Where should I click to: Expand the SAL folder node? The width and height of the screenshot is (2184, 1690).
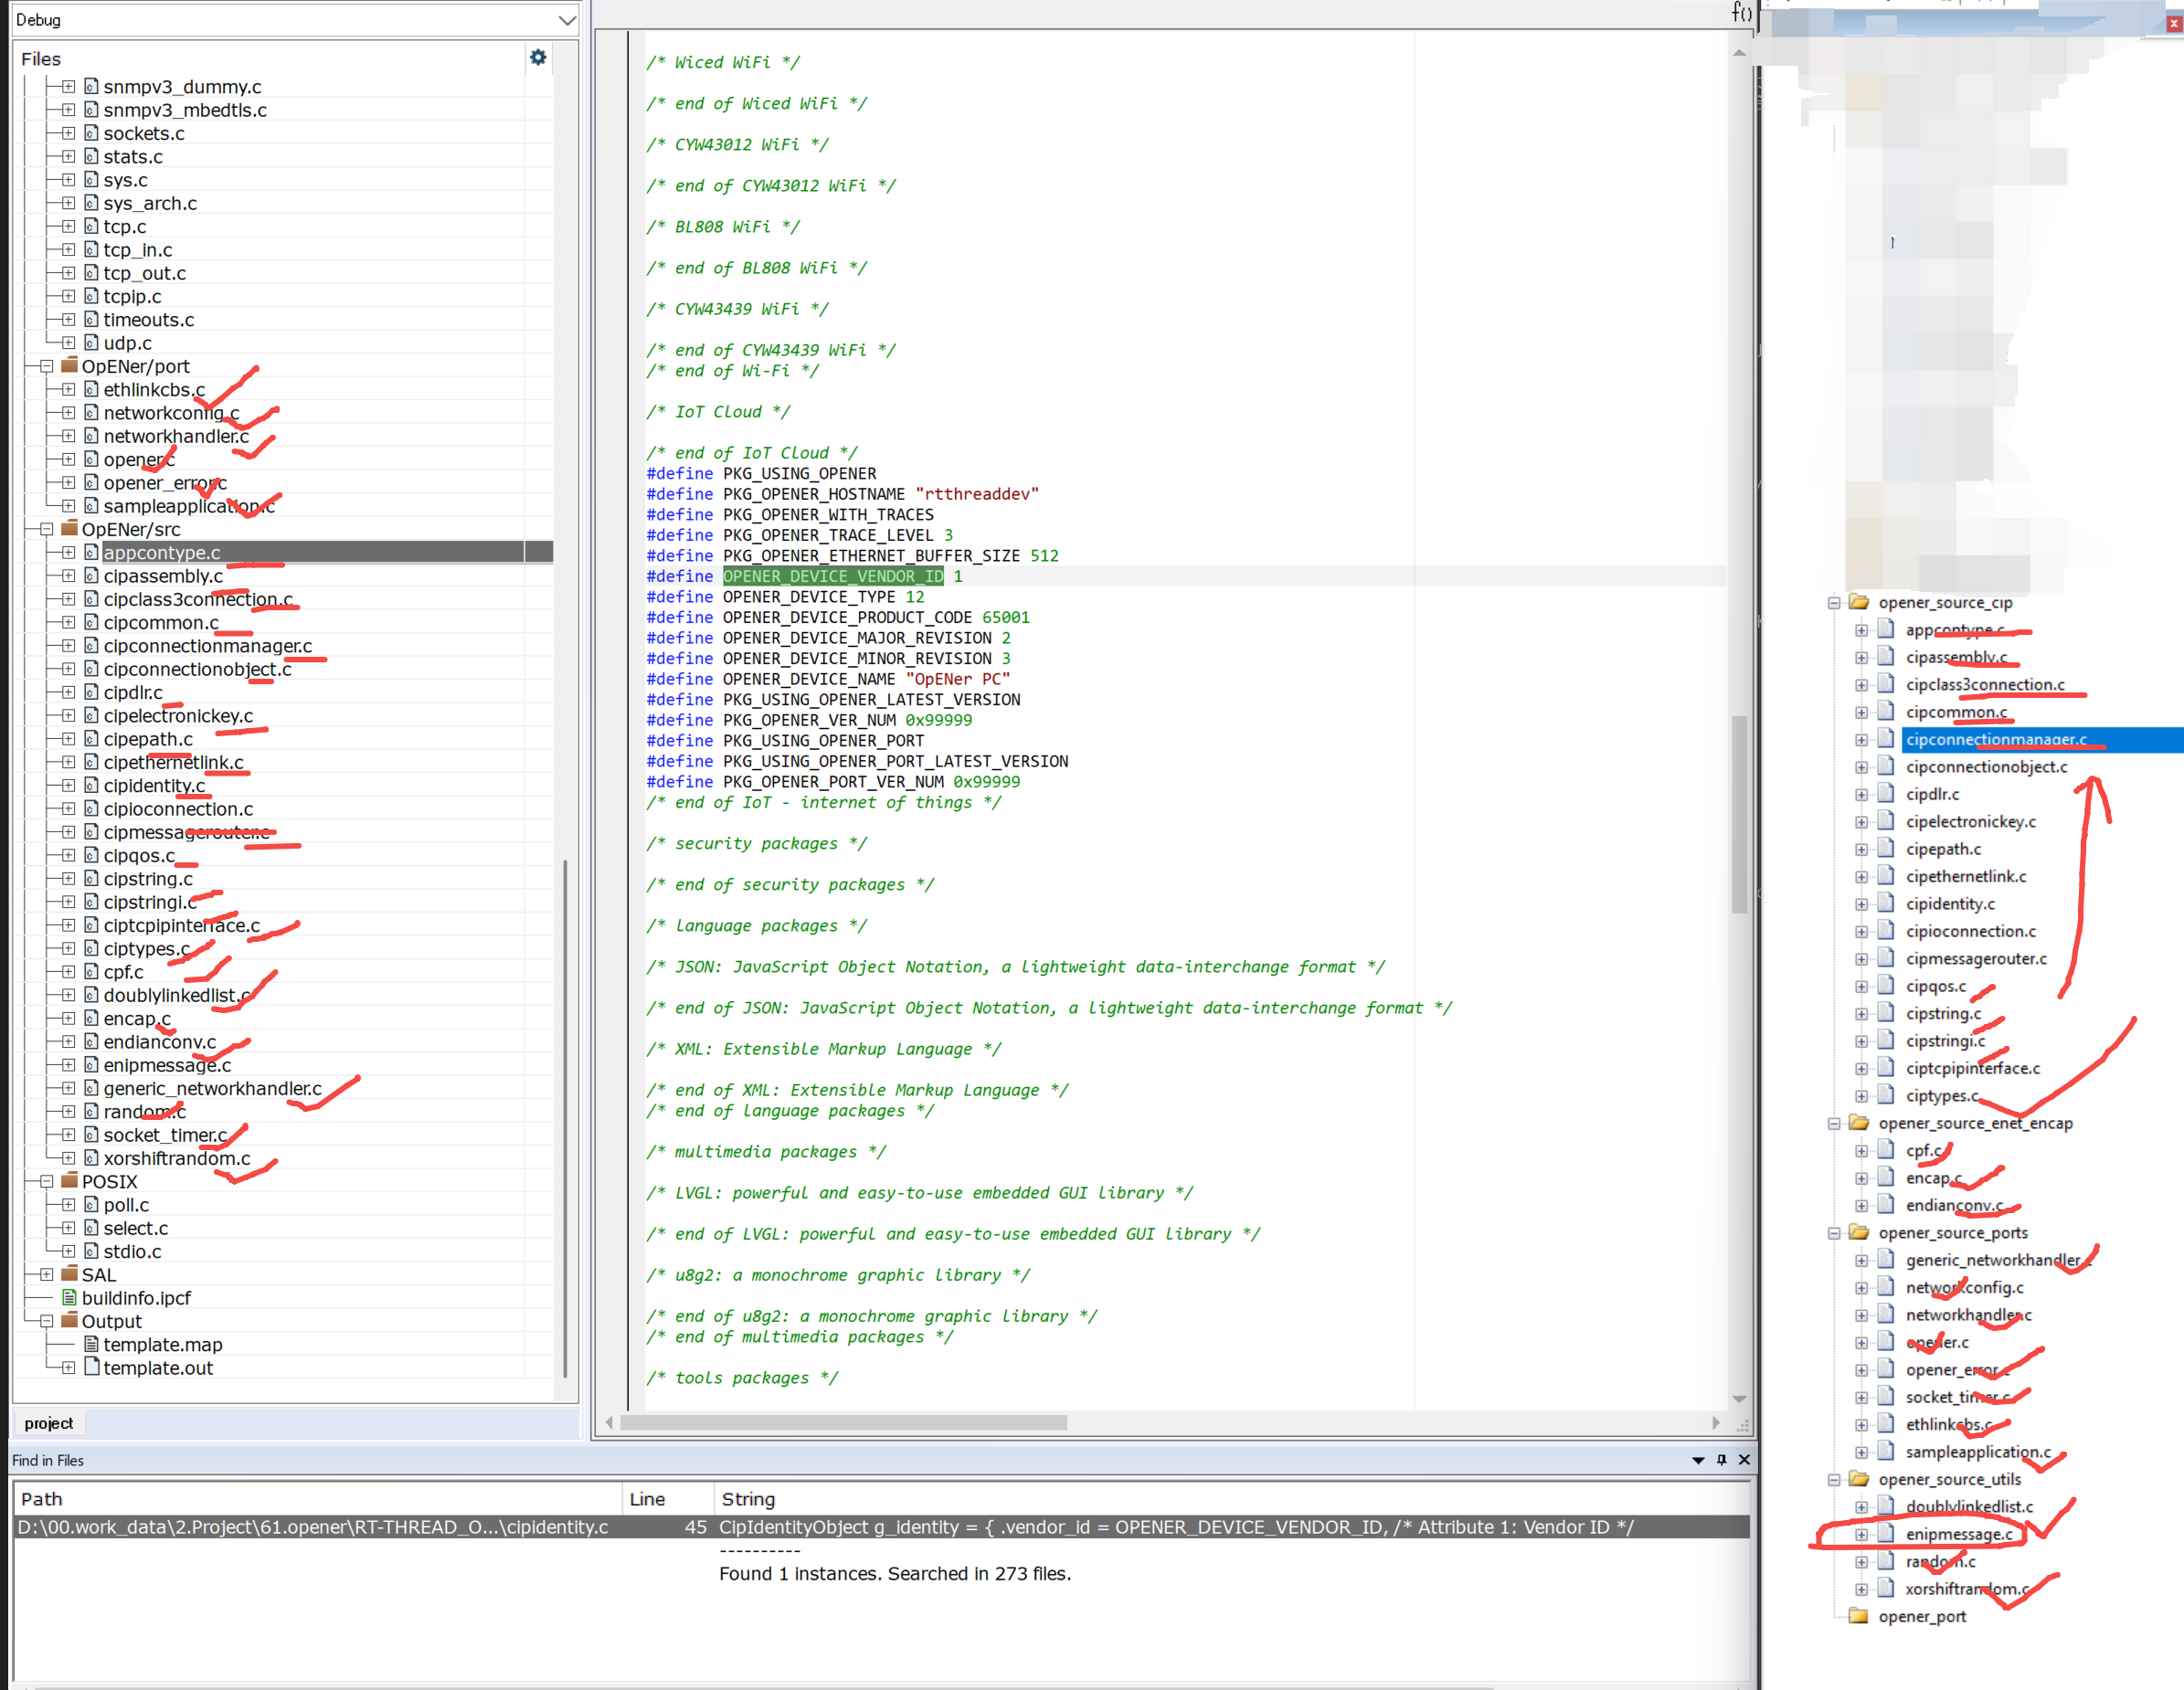[x=46, y=1274]
